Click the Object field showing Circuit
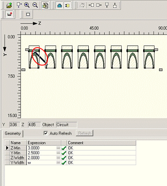The height and width of the screenshot is (186, 167). (67, 125)
